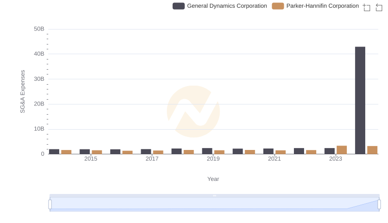
Task: Toggle Parker-Hannifin Corporation series label
Action: click(323, 6)
